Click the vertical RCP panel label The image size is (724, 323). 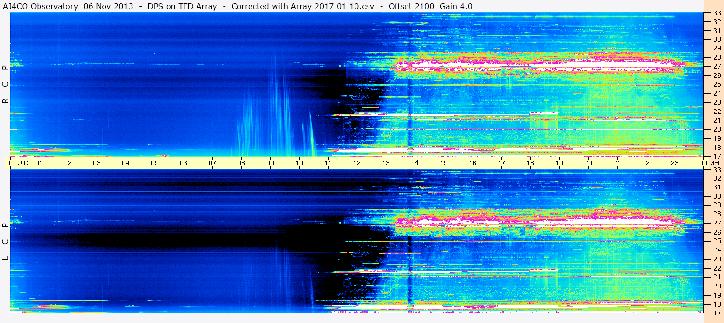(5, 84)
